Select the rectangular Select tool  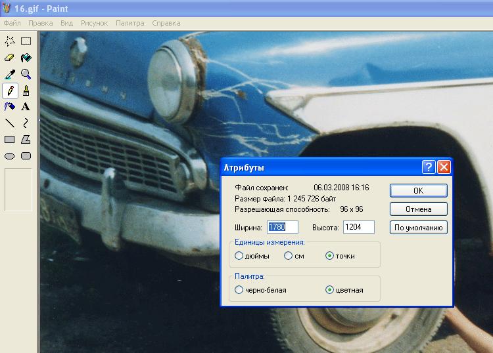click(26, 41)
